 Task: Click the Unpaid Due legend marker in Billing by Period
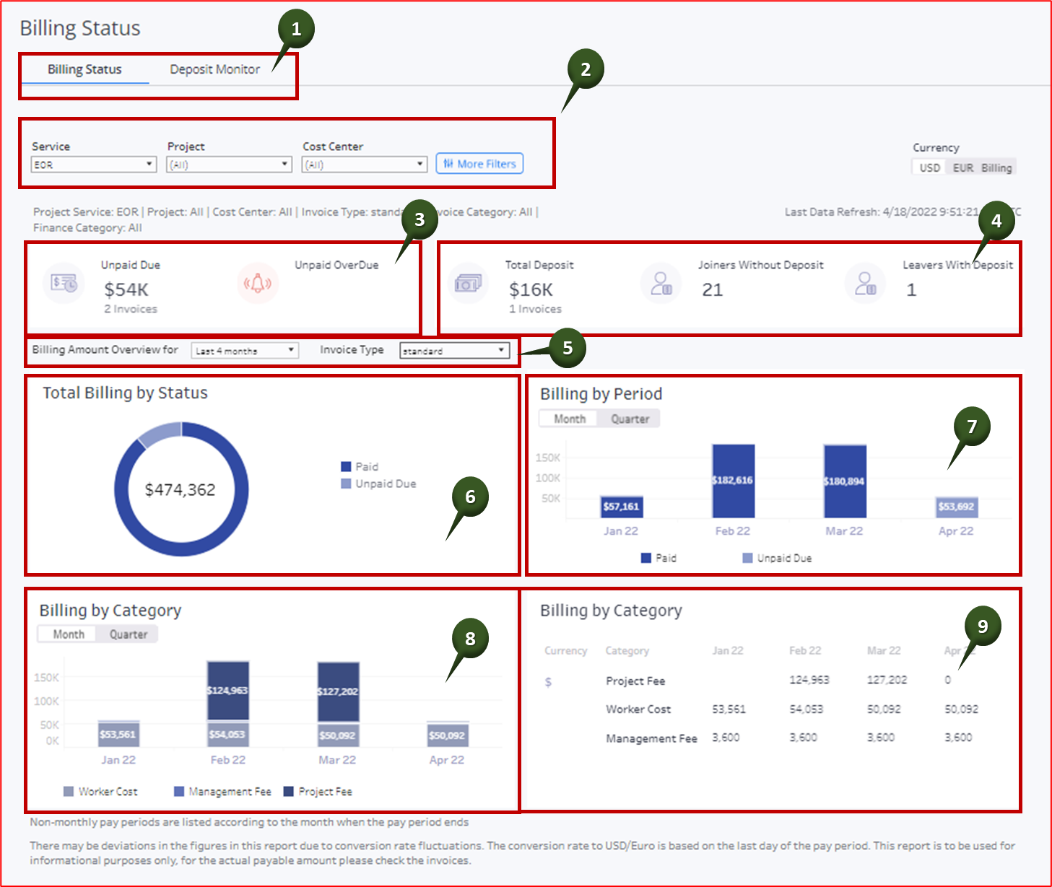pos(746,557)
